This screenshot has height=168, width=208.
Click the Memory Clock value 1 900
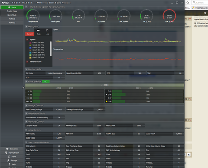(x=99, y=126)
